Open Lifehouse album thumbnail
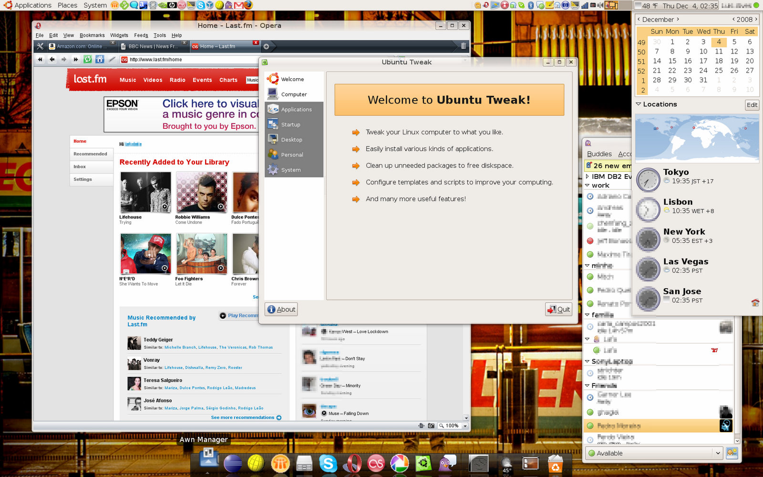The height and width of the screenshot is (477, 763). point(145,192)
